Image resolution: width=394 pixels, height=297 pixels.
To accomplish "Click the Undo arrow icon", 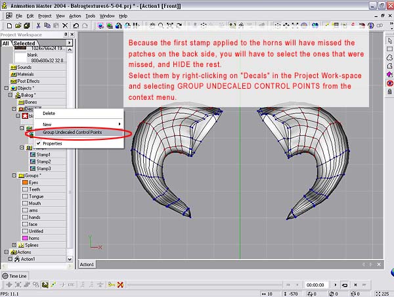I will [x=77, y=26].
